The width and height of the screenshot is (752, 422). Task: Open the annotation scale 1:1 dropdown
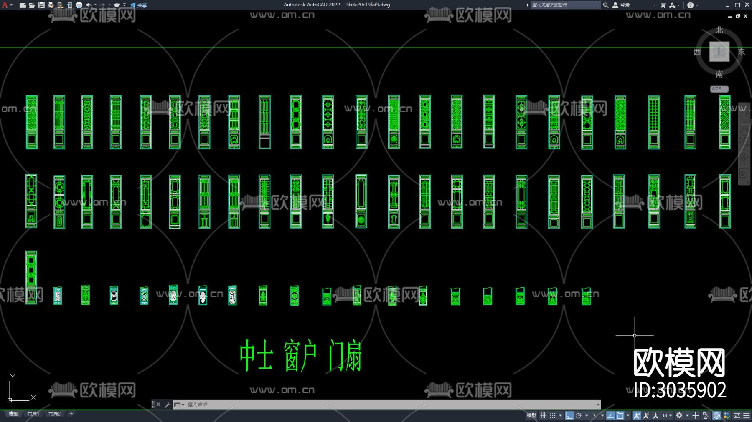point(667,415)
